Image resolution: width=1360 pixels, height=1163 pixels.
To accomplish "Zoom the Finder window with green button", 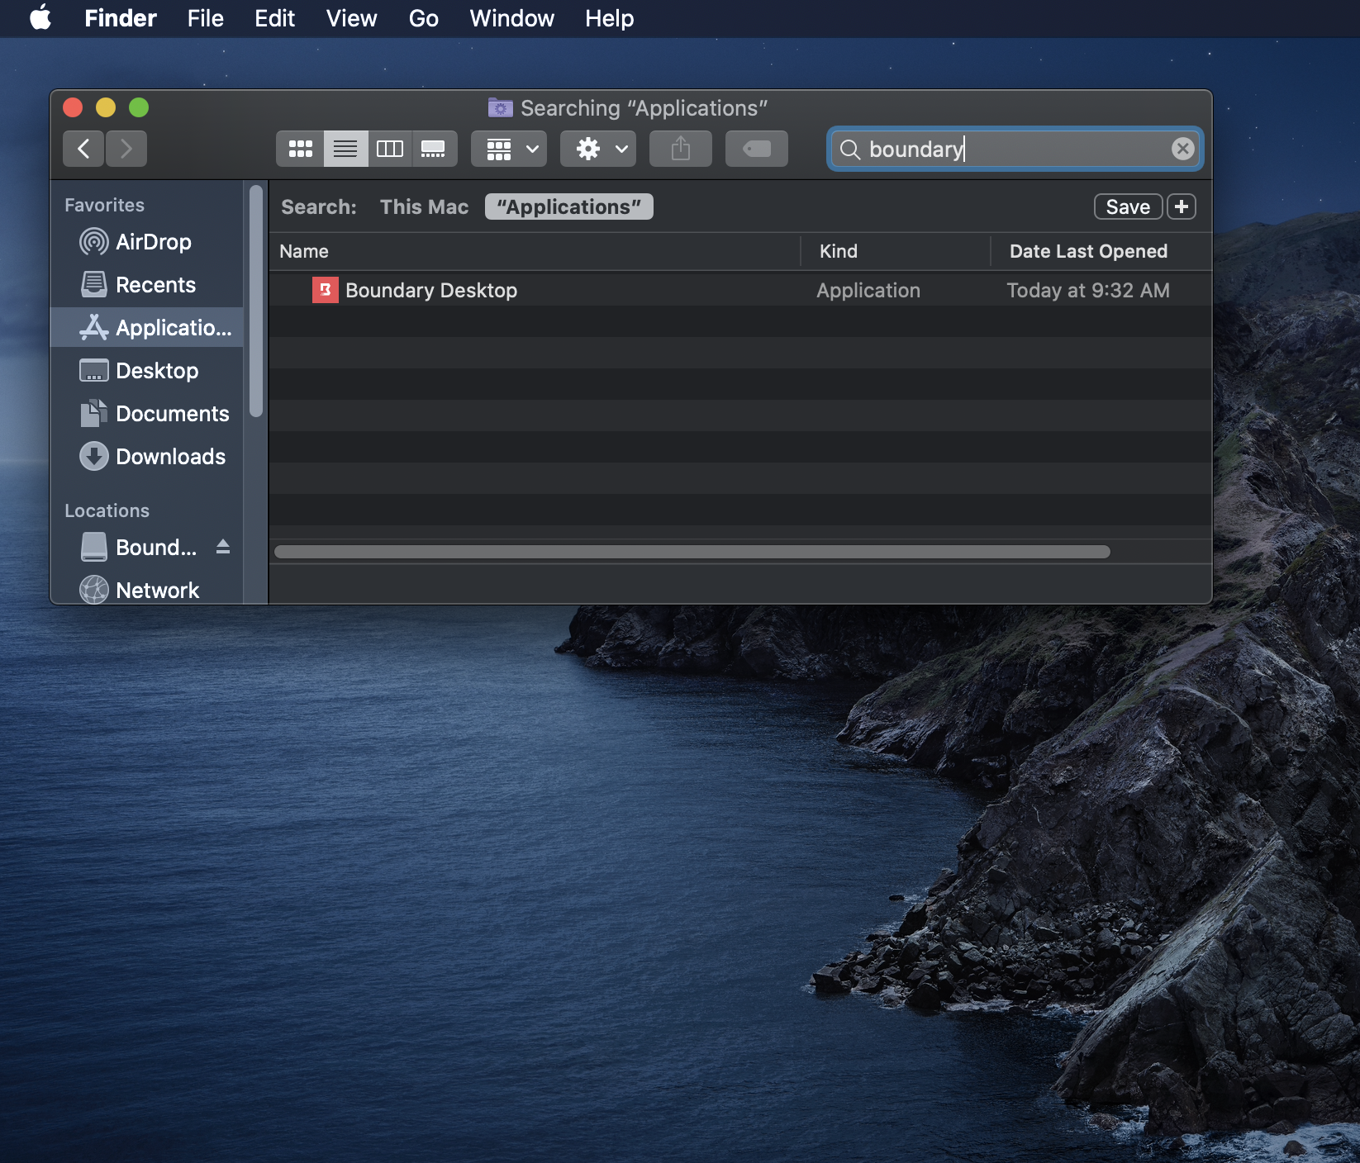I will tap(139, 107).
